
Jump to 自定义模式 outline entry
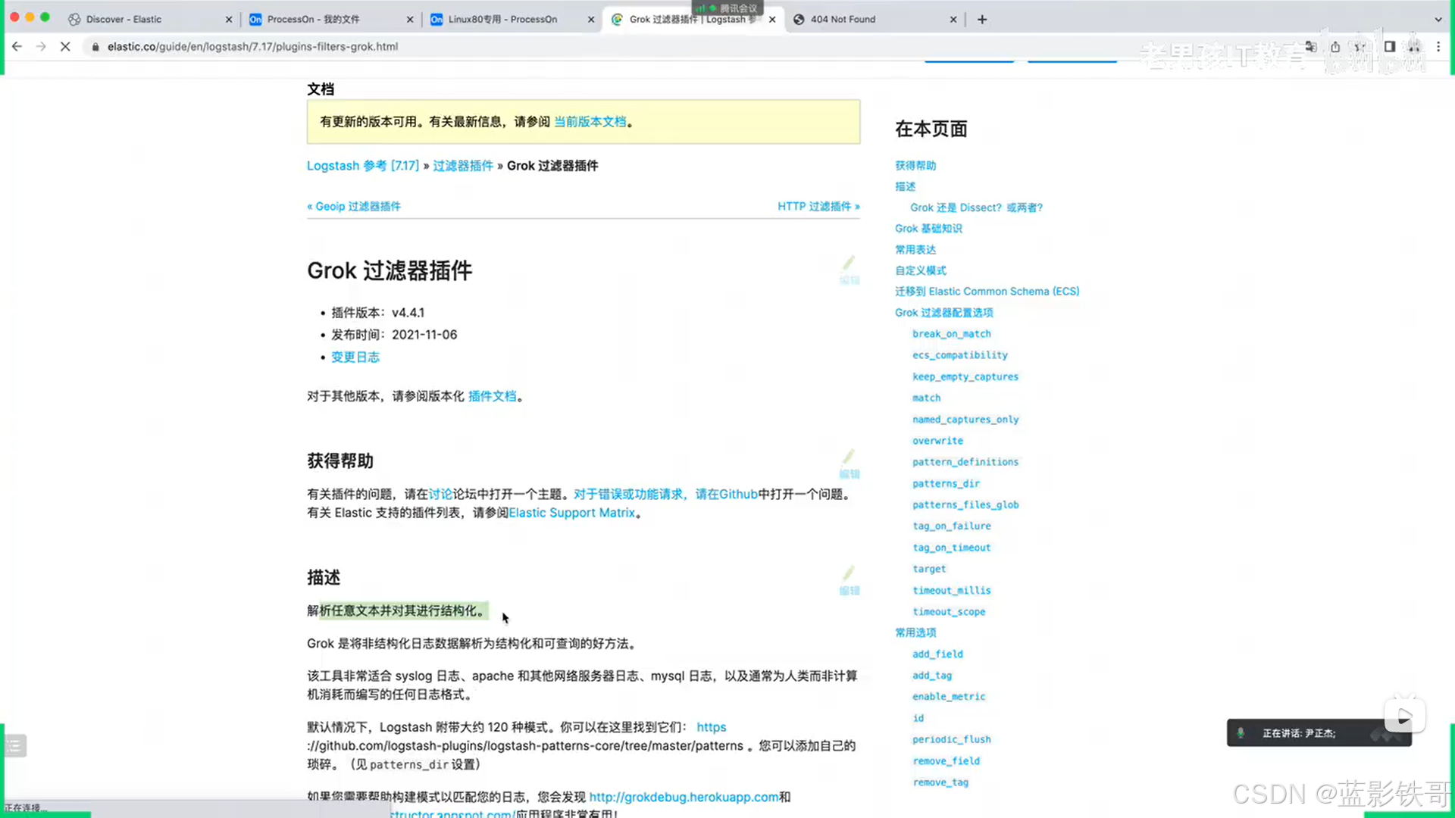coord(921,270)
